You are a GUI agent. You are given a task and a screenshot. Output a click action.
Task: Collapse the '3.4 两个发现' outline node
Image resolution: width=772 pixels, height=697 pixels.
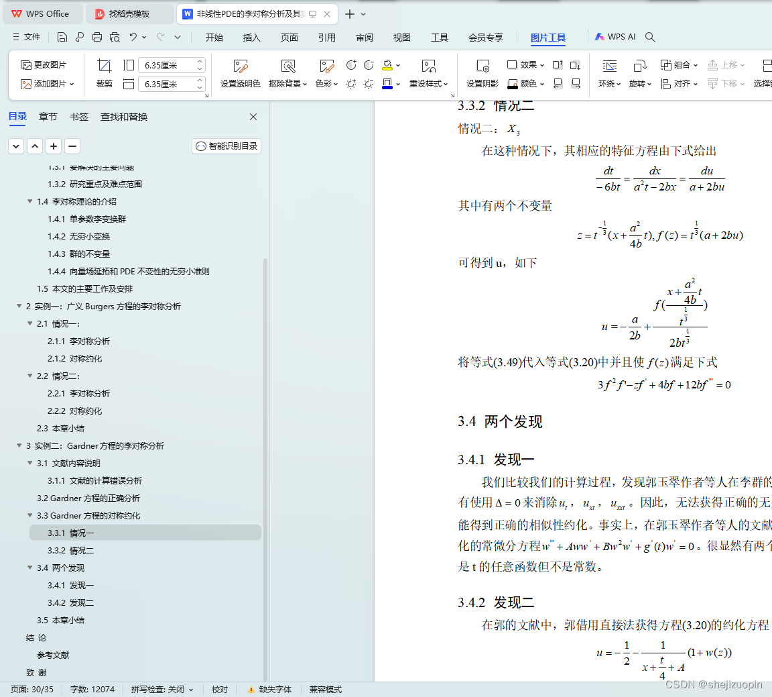pyautogui.click(x=30, y=568)
